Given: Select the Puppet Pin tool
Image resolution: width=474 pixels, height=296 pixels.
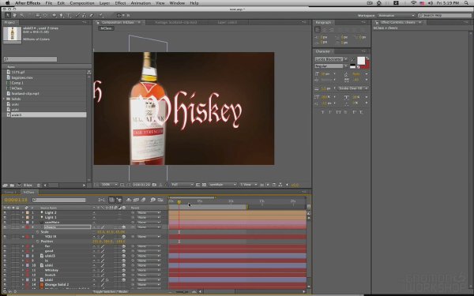Looking at the screenshot, I should click(x=101, y=15).
